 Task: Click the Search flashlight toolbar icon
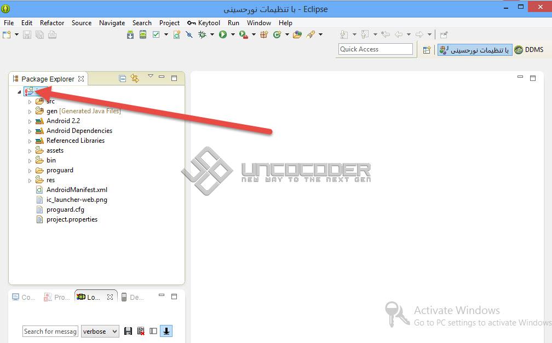coord(311,34)
